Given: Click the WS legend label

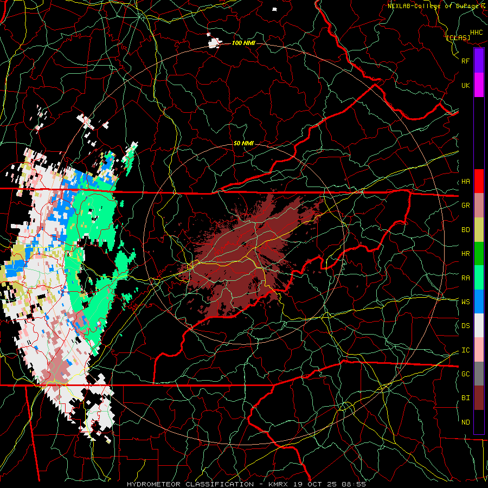Looking at the screenshot, I should [x=465, y=301].
